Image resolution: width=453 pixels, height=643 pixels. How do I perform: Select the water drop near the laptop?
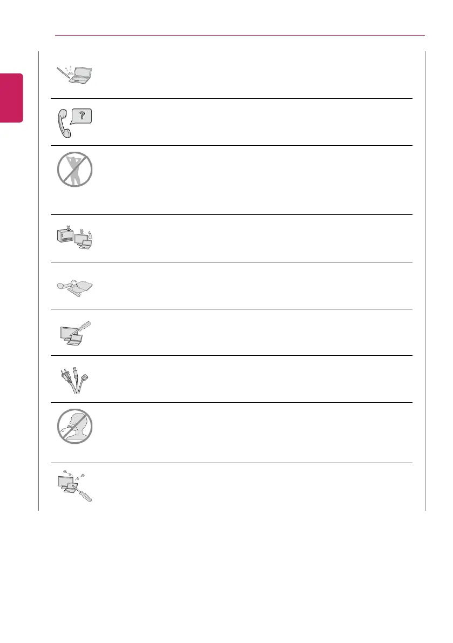pos(90,235)
